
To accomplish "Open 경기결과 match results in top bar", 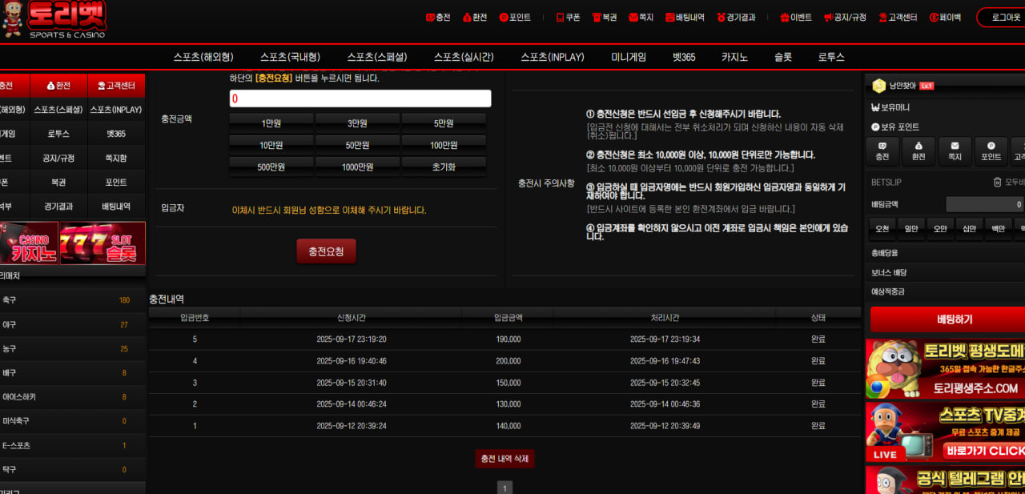I will pyautogui.click(x=722, y=18).
